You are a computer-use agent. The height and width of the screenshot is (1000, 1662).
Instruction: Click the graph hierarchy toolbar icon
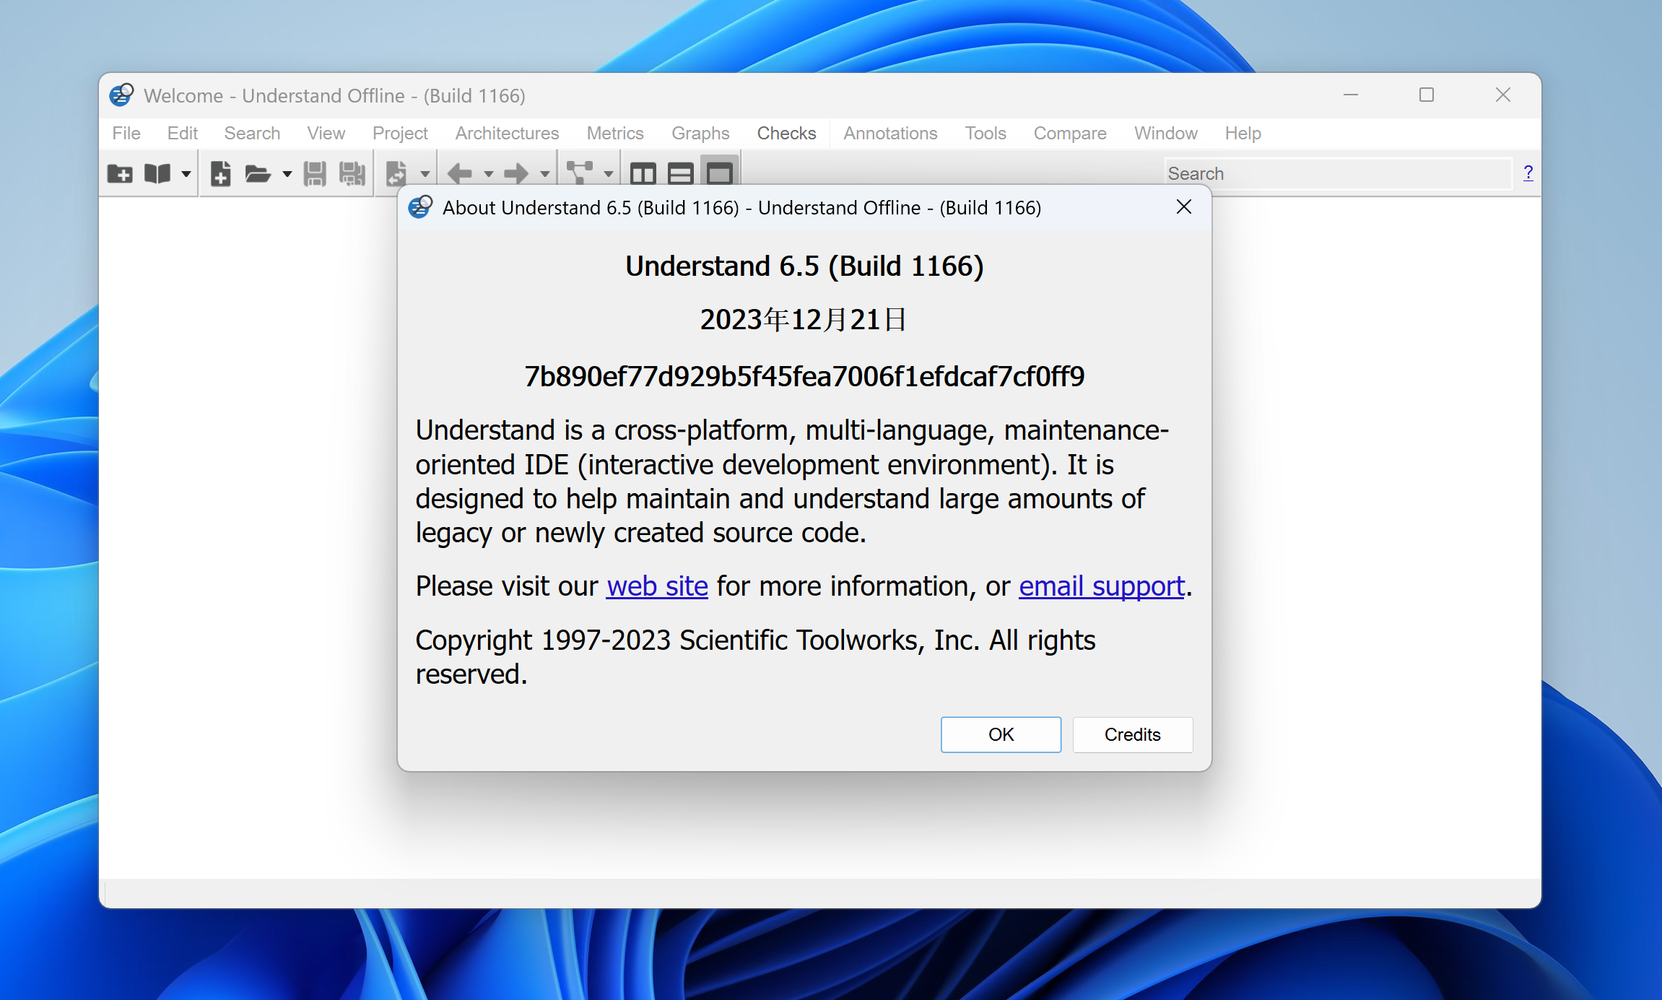[580, 173]
